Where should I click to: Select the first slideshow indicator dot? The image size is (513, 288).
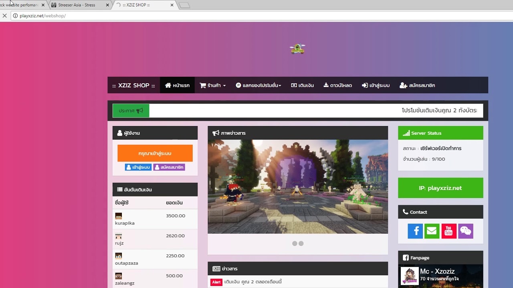[295, 244]
